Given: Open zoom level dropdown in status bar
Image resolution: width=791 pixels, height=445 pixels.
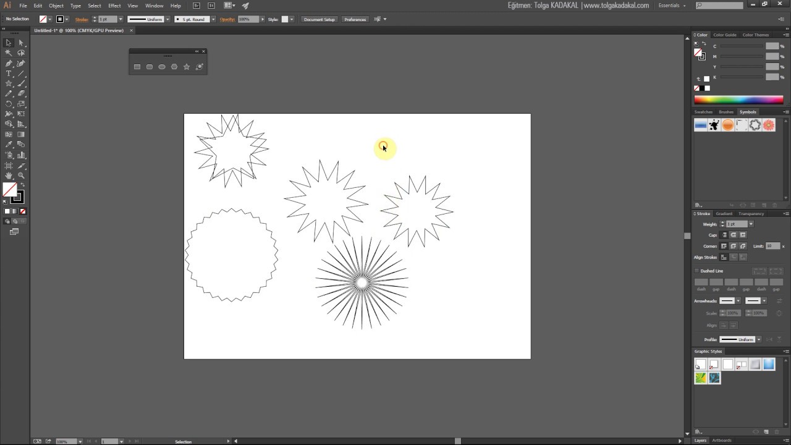Looking at the screenshot, I should [x=80, y=441].
